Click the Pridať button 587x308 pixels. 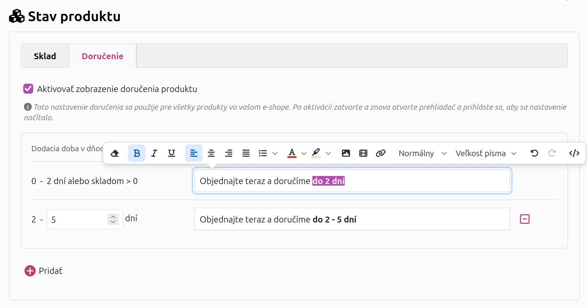(x=43, y=271)
